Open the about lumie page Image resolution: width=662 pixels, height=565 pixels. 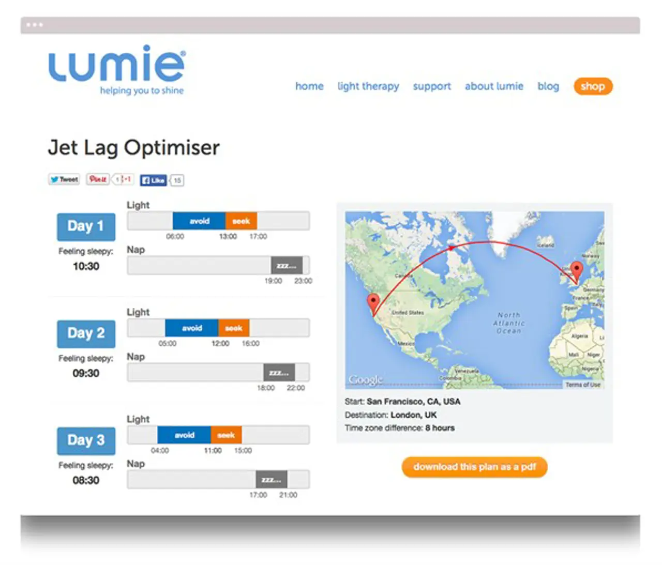pyautogui.click(x=494, y=86)
